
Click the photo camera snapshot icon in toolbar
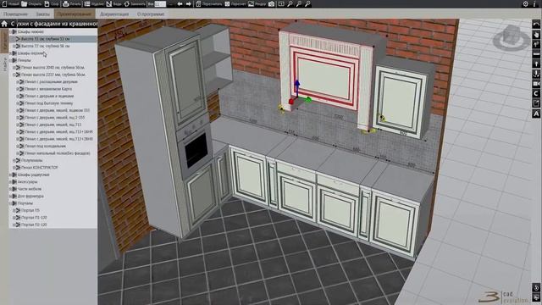coord(272,3)
